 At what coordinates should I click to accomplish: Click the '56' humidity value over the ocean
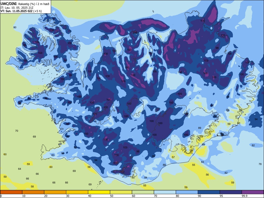tap(207, 175)
